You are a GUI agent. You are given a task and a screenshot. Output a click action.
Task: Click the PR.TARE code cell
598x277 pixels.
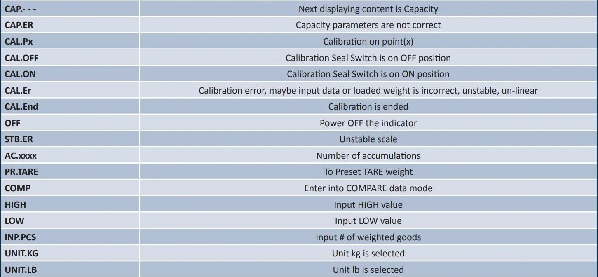click(x=21, y=172)
